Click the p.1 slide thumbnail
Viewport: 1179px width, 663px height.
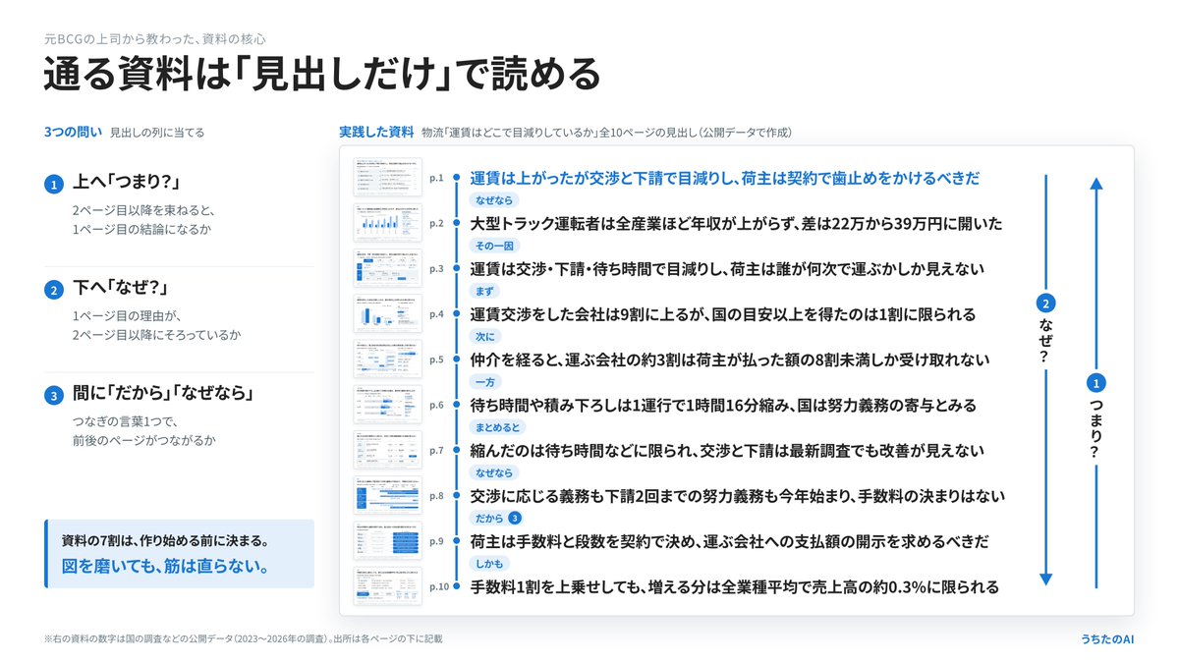pos(387,178)
